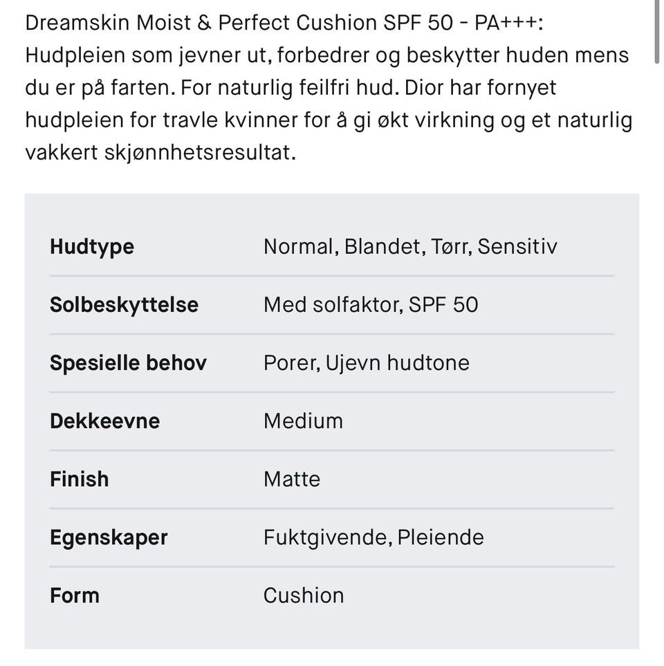Viewport: 664px width, 666px height.
Task: Click the 'vakkert skjønnhetsresultat' text line
Action: click(x=160, y=153)
